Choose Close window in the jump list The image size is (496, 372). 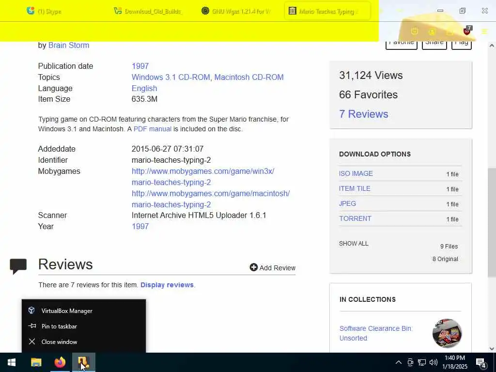point(83,341)
